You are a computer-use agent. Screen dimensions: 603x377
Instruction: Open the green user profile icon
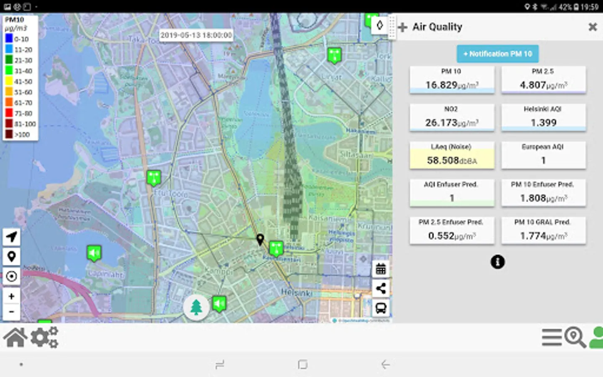coord(596,338)
